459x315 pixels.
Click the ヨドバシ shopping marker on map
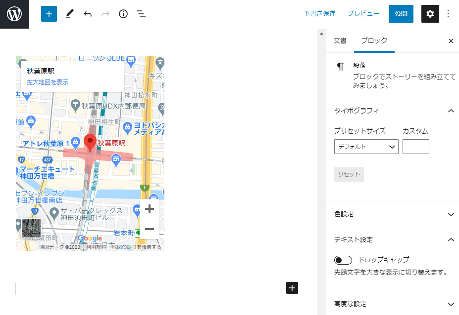(127, 128)
